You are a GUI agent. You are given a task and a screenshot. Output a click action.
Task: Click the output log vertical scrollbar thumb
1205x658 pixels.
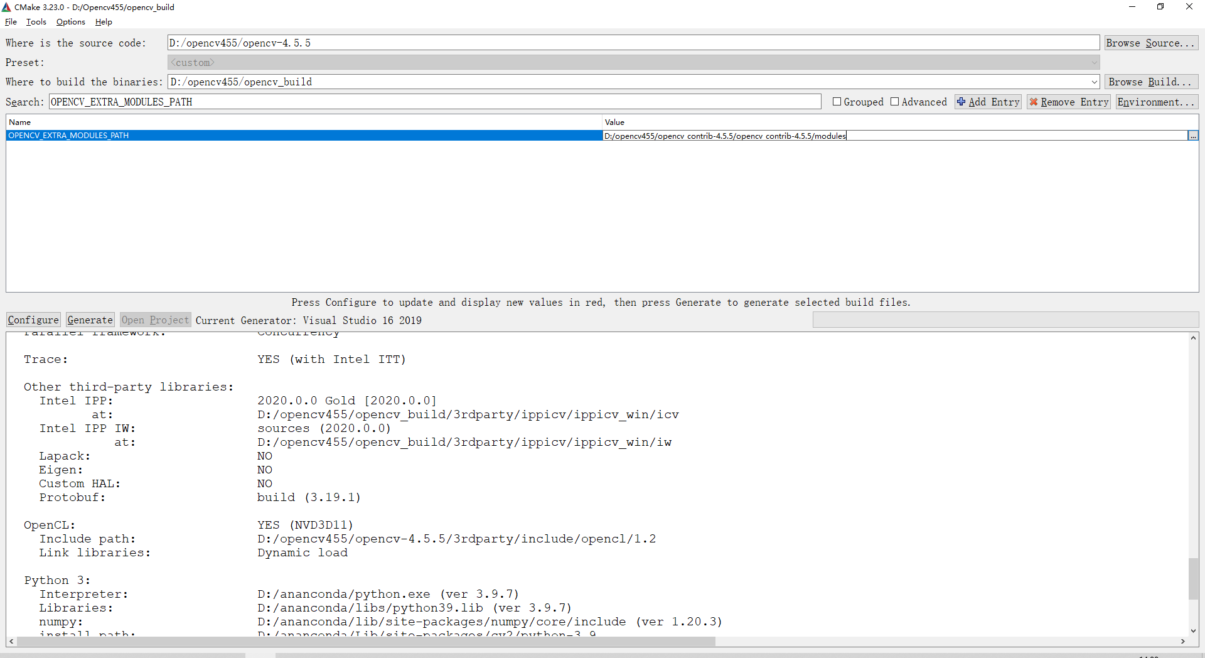coord(1193,579)
